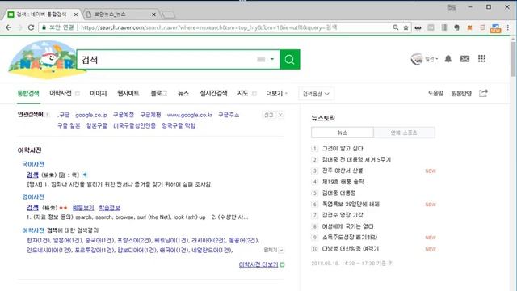Reload the page with the refresh icon
This screenshot has height=291, width=517.
(31, 27)
